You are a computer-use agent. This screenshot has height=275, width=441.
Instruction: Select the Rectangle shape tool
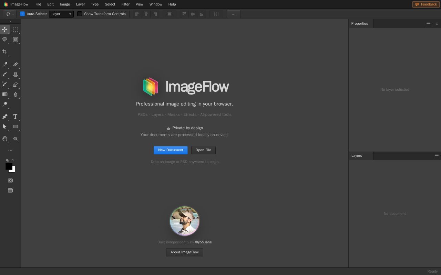tap(16, 126)
